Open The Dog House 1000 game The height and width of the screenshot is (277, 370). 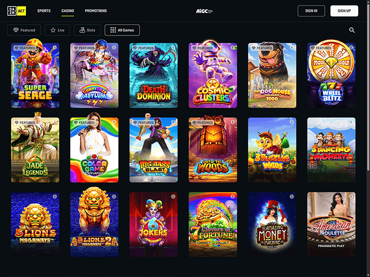click(272, 75)
